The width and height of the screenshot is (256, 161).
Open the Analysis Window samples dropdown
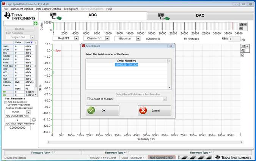pyautogui.click(x=28, y=112)
